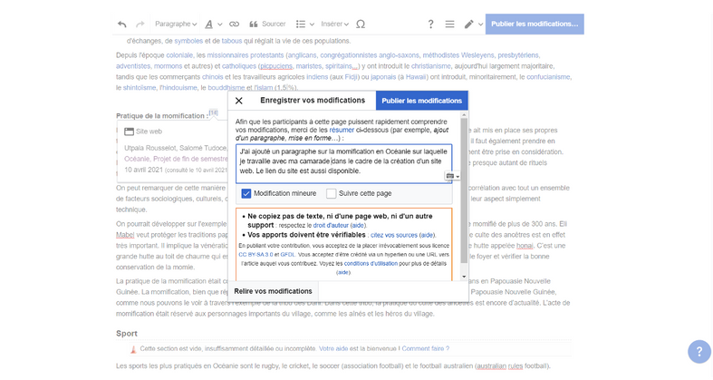Viewport: 713px width, 380px height.
Task: Click the redo arrow in the toolbar
Action: pos(140,24)
